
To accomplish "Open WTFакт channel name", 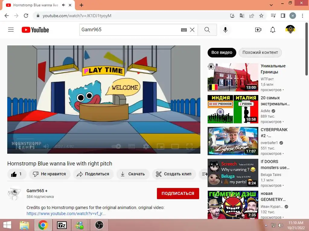I will tap(267, 79).
